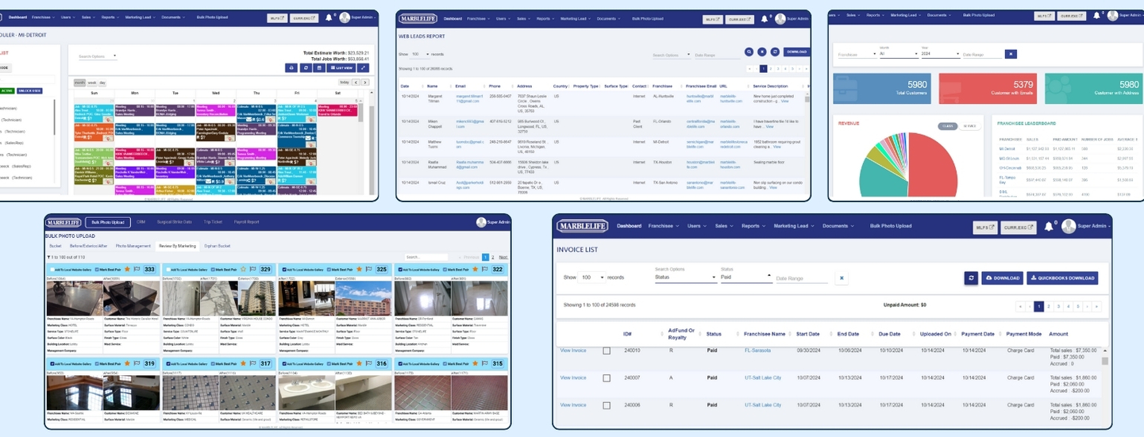Click the flag icon on photo card 322

[485, 270]
